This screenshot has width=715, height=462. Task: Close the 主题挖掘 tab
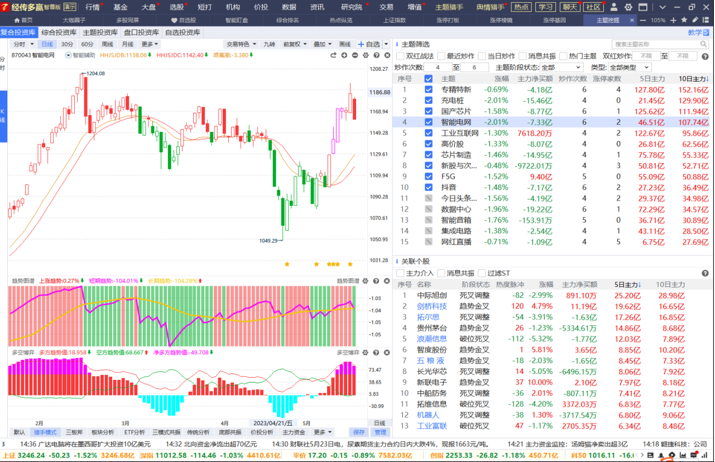point(632,20)
